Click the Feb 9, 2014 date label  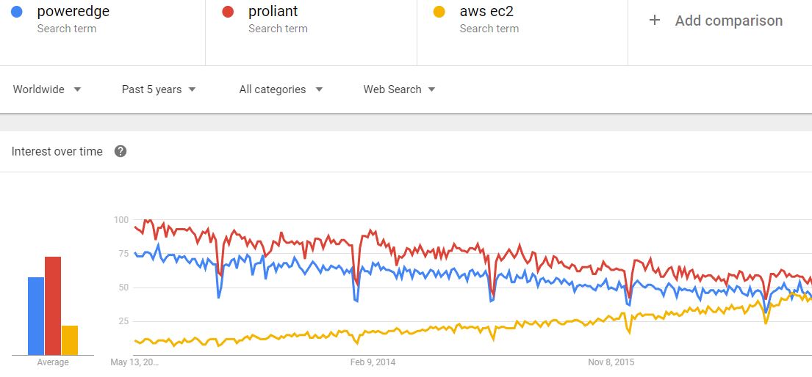coord(373,362)
